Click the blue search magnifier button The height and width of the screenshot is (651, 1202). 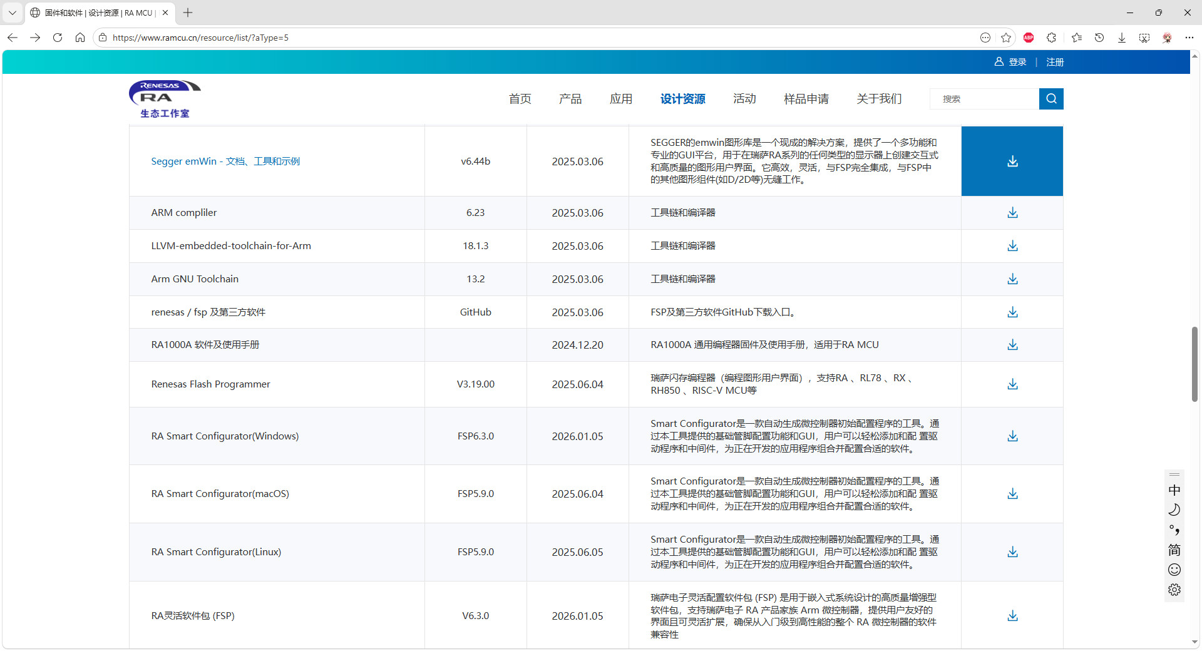coord(1051,99)
